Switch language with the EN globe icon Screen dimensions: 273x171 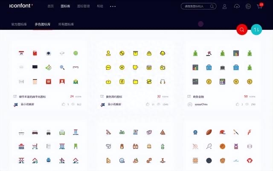point(248,6)
